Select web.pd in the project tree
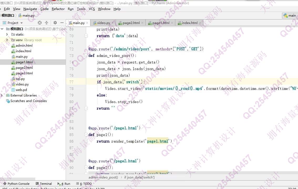This screenshot has width=298, height=189. [x=21, y=90]
